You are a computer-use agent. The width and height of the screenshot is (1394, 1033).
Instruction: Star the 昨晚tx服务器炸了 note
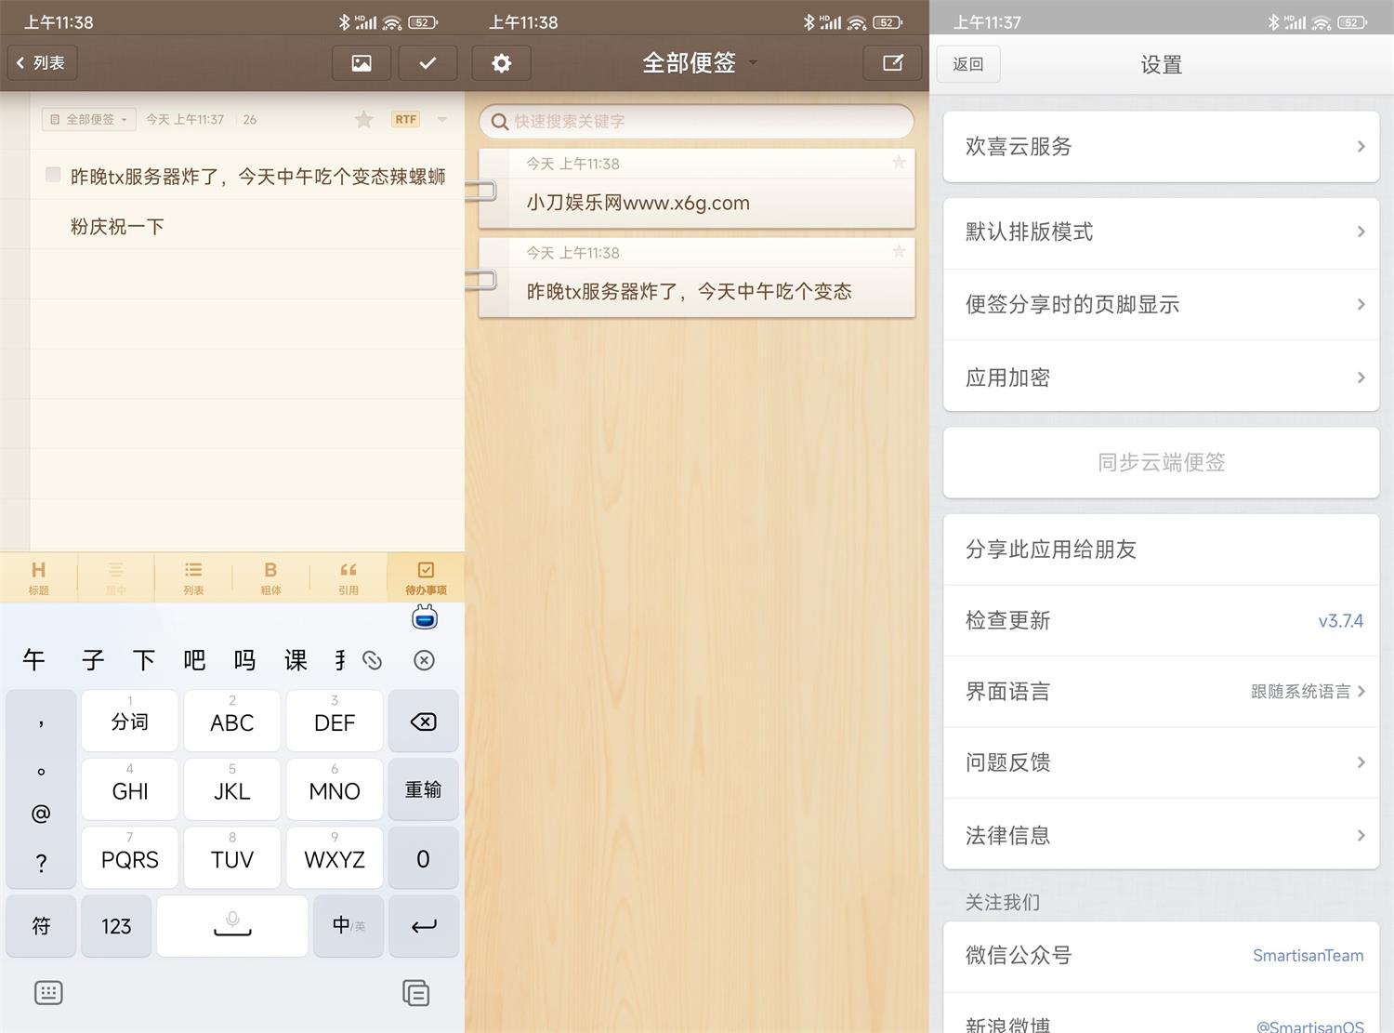pyautogui.click(x=898, y=252)
